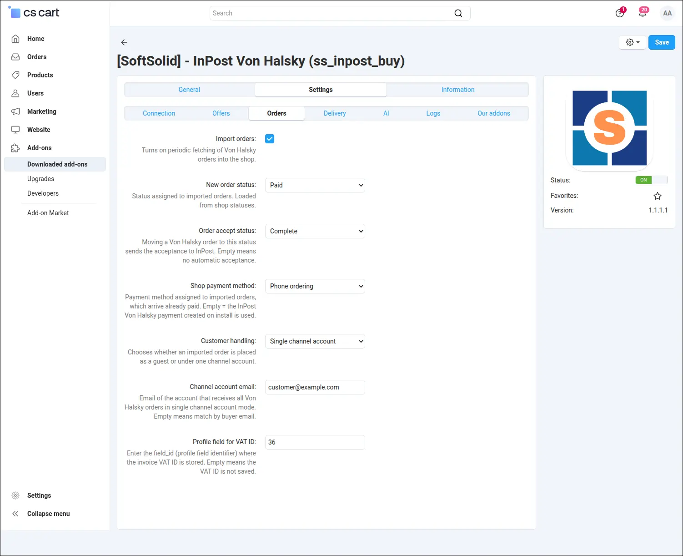
Task: Click the Settings gear icon in sidebar
Action: [x=15, y=495]
